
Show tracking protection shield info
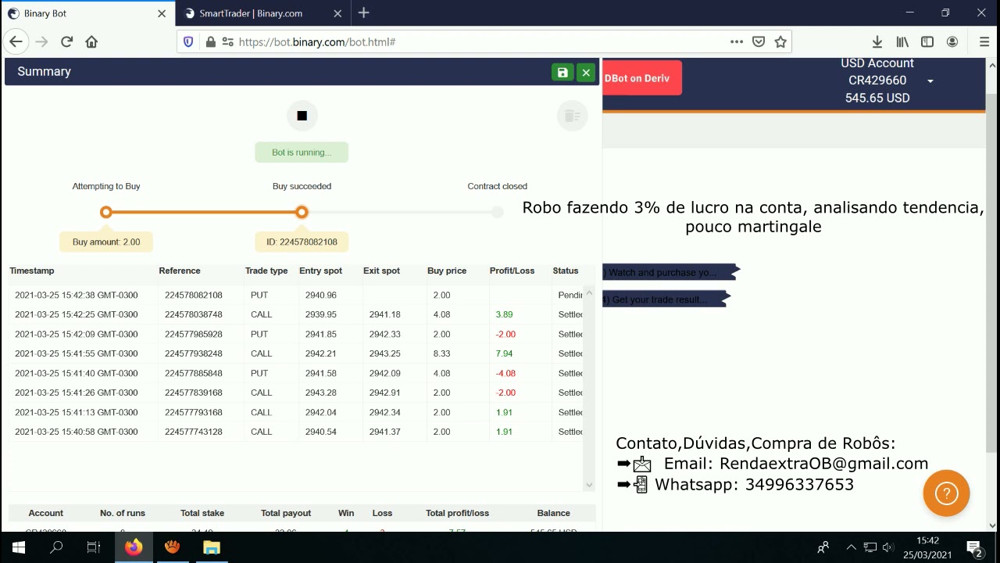coord(187,42)
